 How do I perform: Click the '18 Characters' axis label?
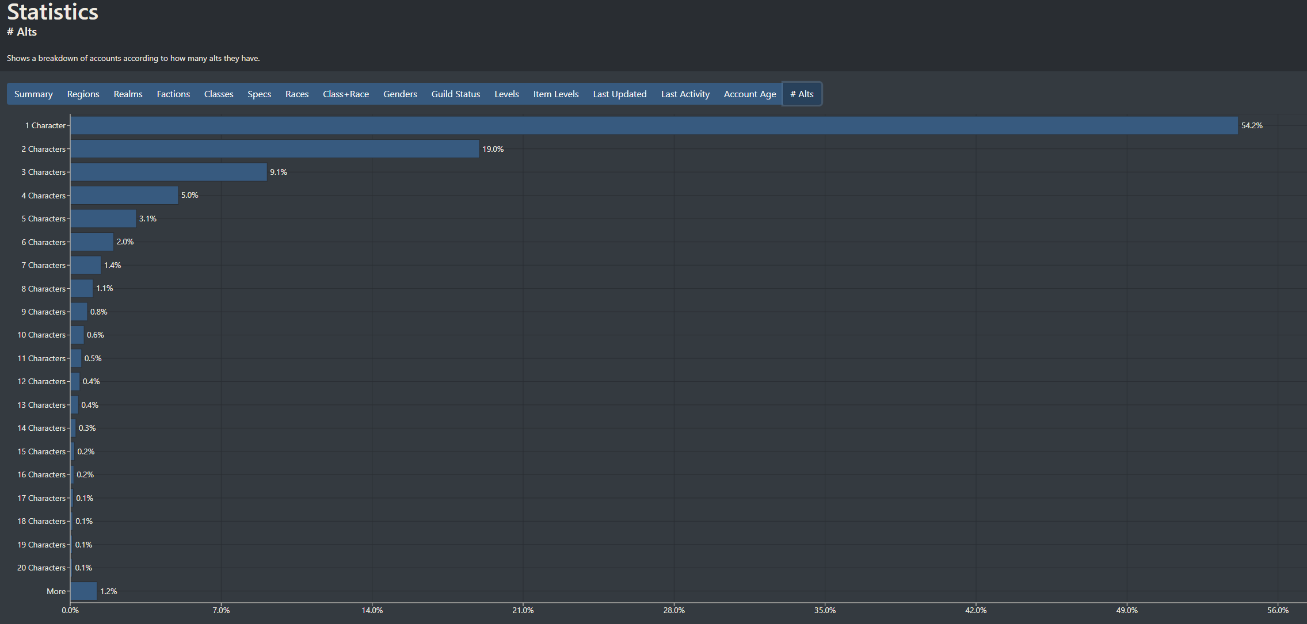[x=41, y=521]
